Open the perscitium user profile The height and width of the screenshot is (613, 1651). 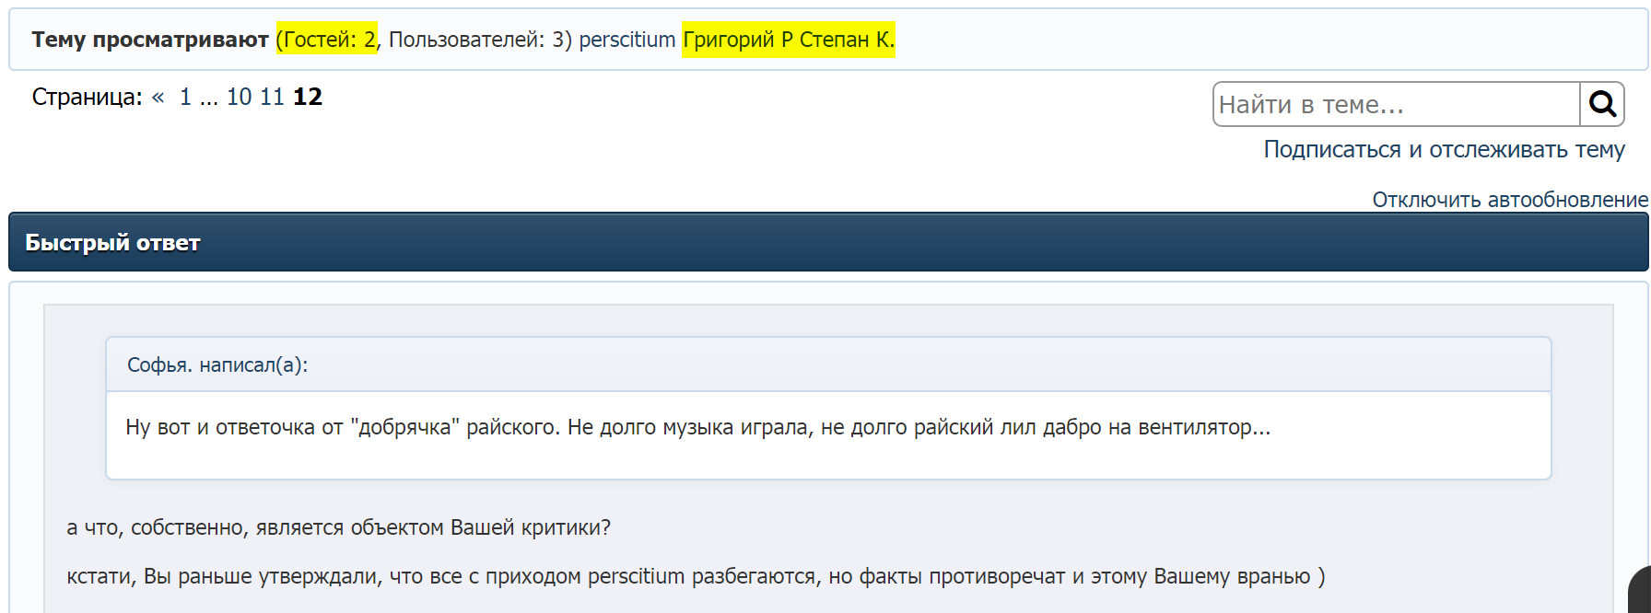point(627,40)
